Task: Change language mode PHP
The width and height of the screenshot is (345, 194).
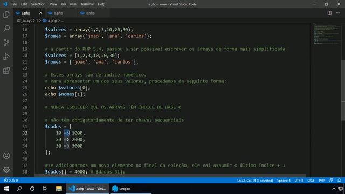Action: pyautogui.click(x=322, y=181)
